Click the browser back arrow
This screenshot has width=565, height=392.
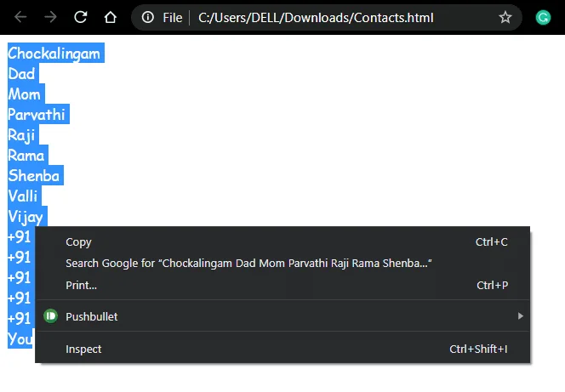coord(20,17)
